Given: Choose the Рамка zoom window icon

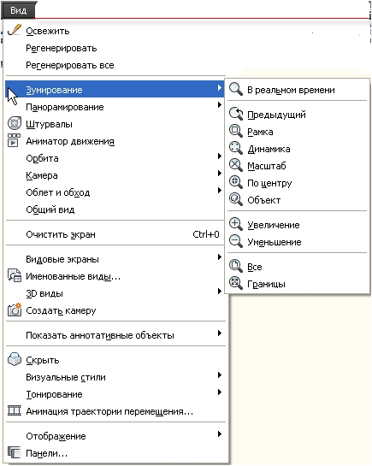Looking at the screenshot, I should 236,131.
